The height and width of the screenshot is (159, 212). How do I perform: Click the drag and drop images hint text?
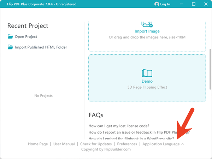pyautogui.click(x=147, y=37)
